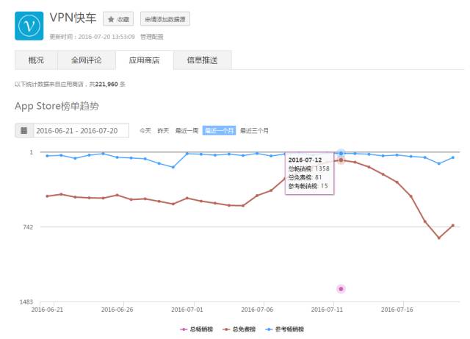Click the 221,960 record count text
This screenshot has width=470, height=339.
click(x=106, y=85)
